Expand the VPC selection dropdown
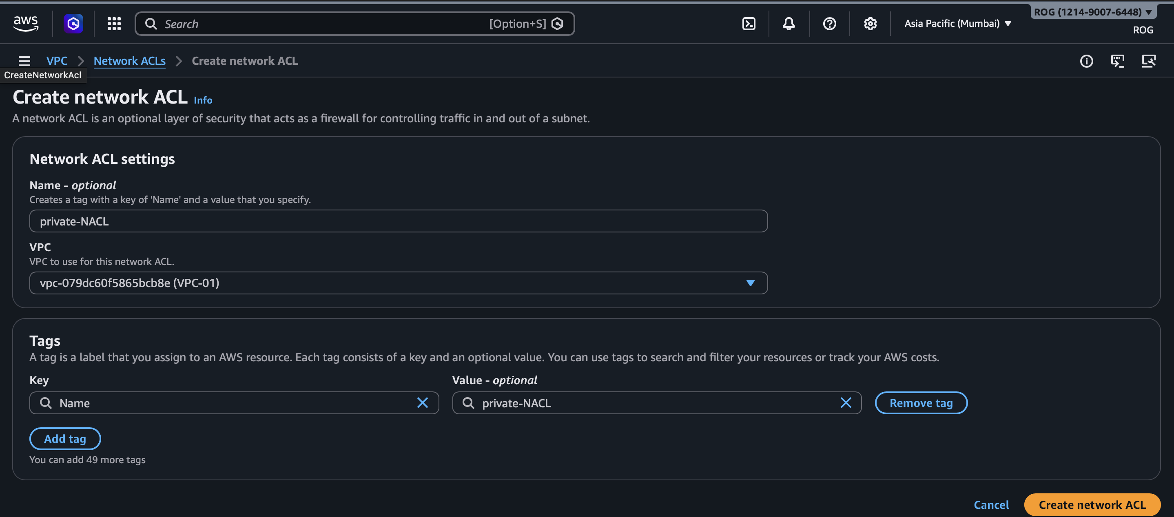This screenshot has width=1174, height=517. click(x=750, y=283)
